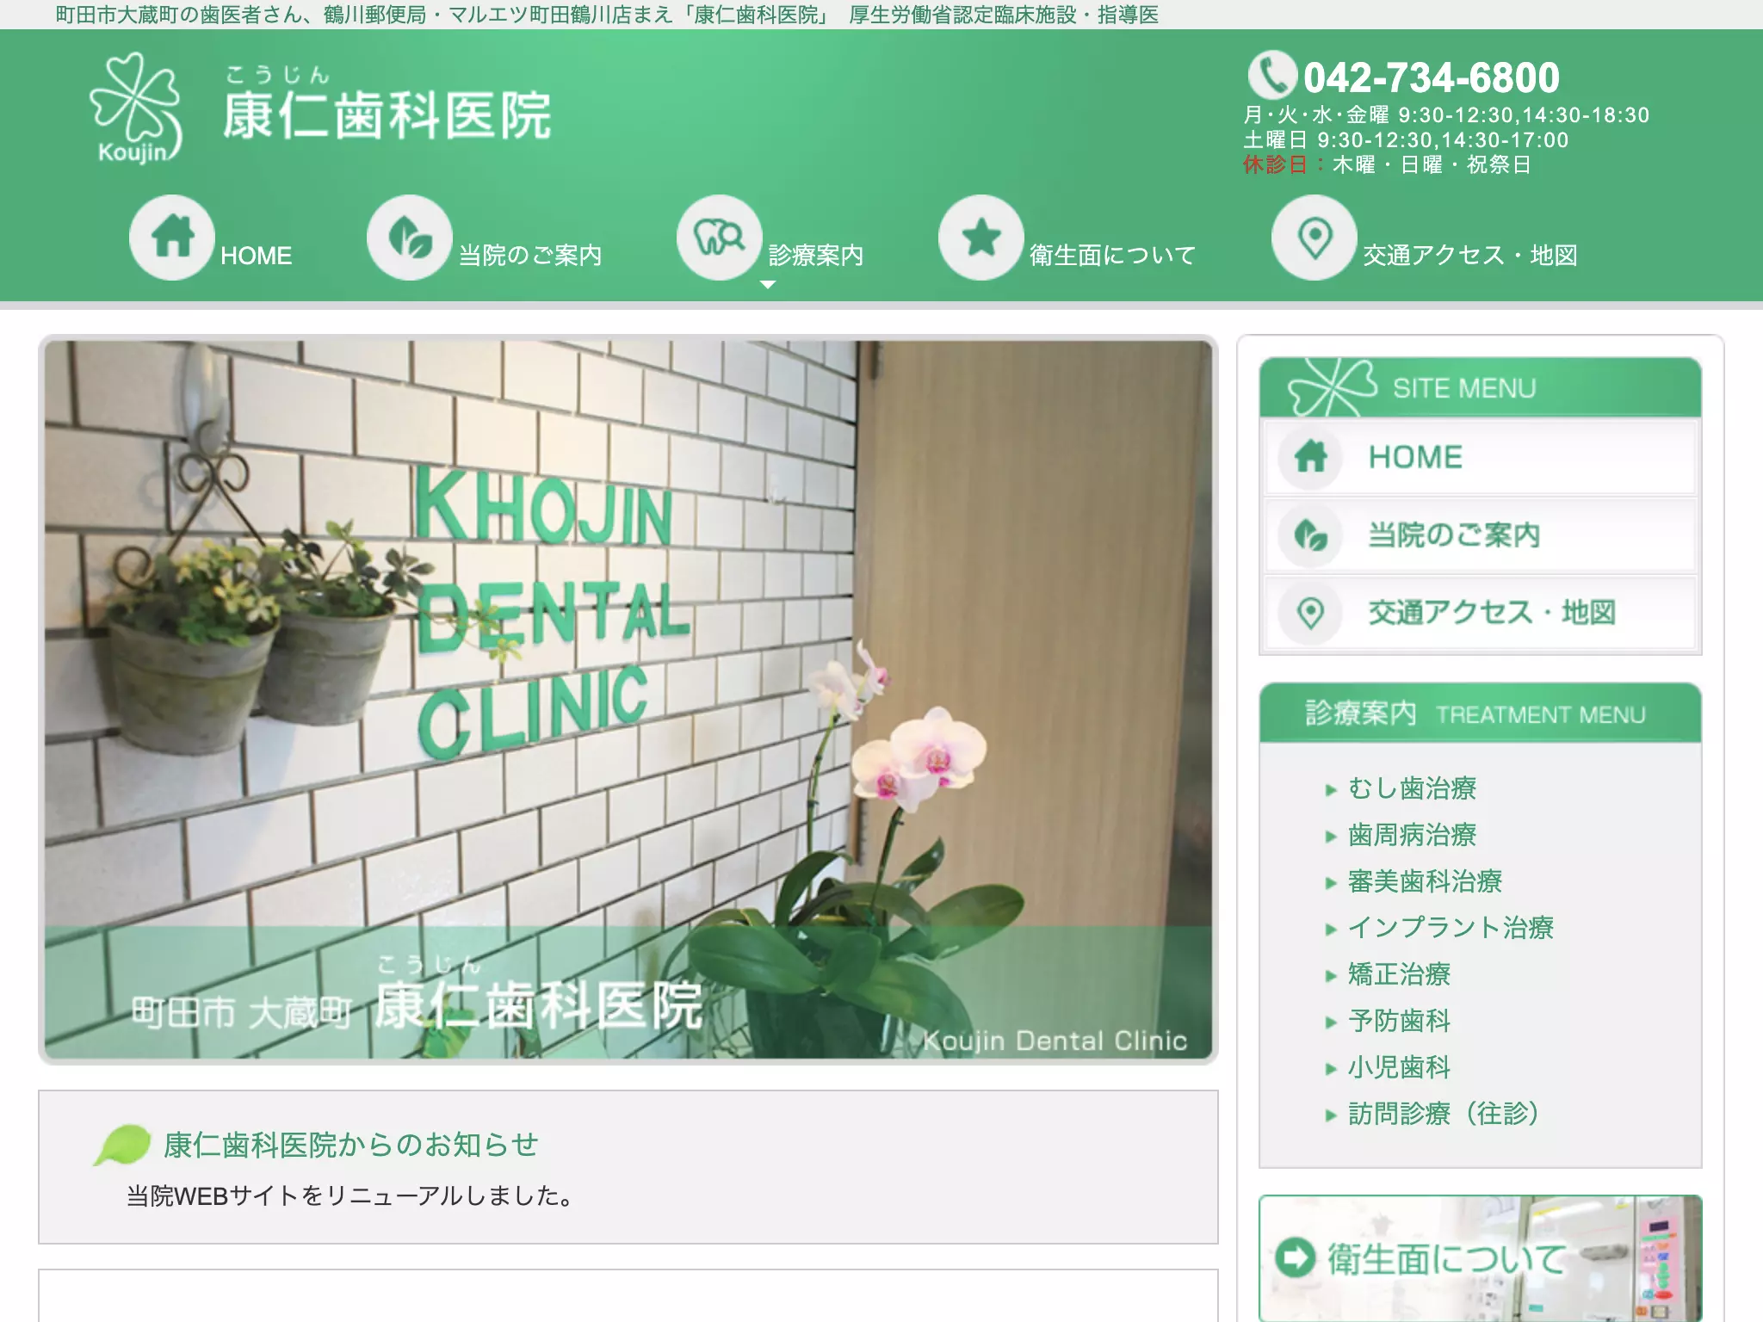This screenshot has width=1763, height=1322.
Task: Open the インプラント治療 treatment link
Action: pyautogui.click(x=1451, y=928)
